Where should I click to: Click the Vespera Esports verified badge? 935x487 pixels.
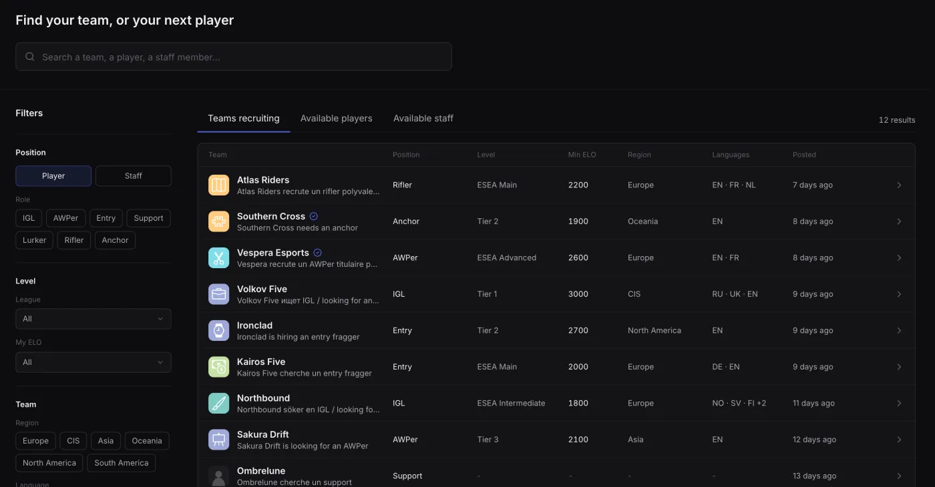pos(318,253)
